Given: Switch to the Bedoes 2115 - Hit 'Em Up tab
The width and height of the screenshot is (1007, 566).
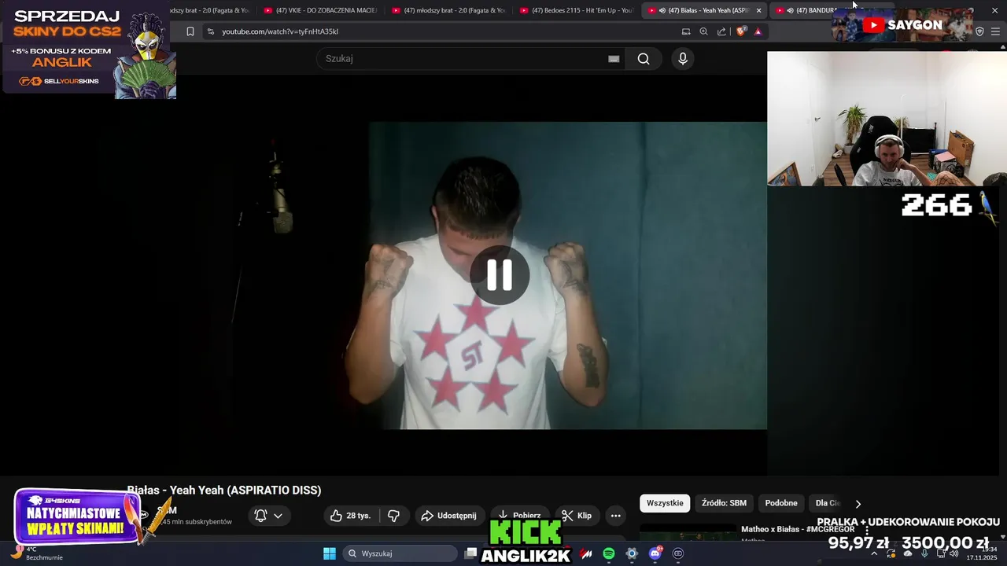Looking at the screenshot, I should [x=577, y=10].
